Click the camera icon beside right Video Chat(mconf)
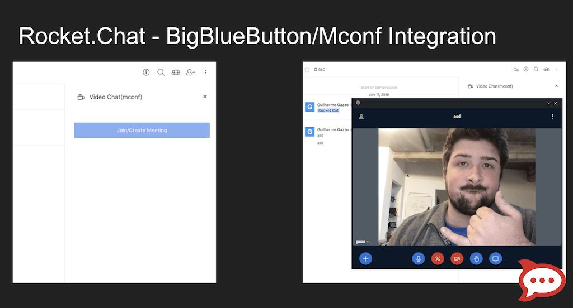 [470, 86]
